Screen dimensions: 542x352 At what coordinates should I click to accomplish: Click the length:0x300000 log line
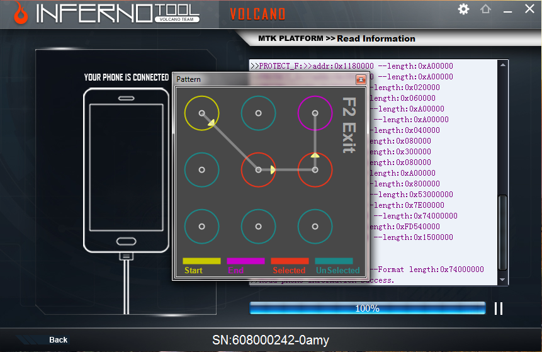click(x=400, y=152)
